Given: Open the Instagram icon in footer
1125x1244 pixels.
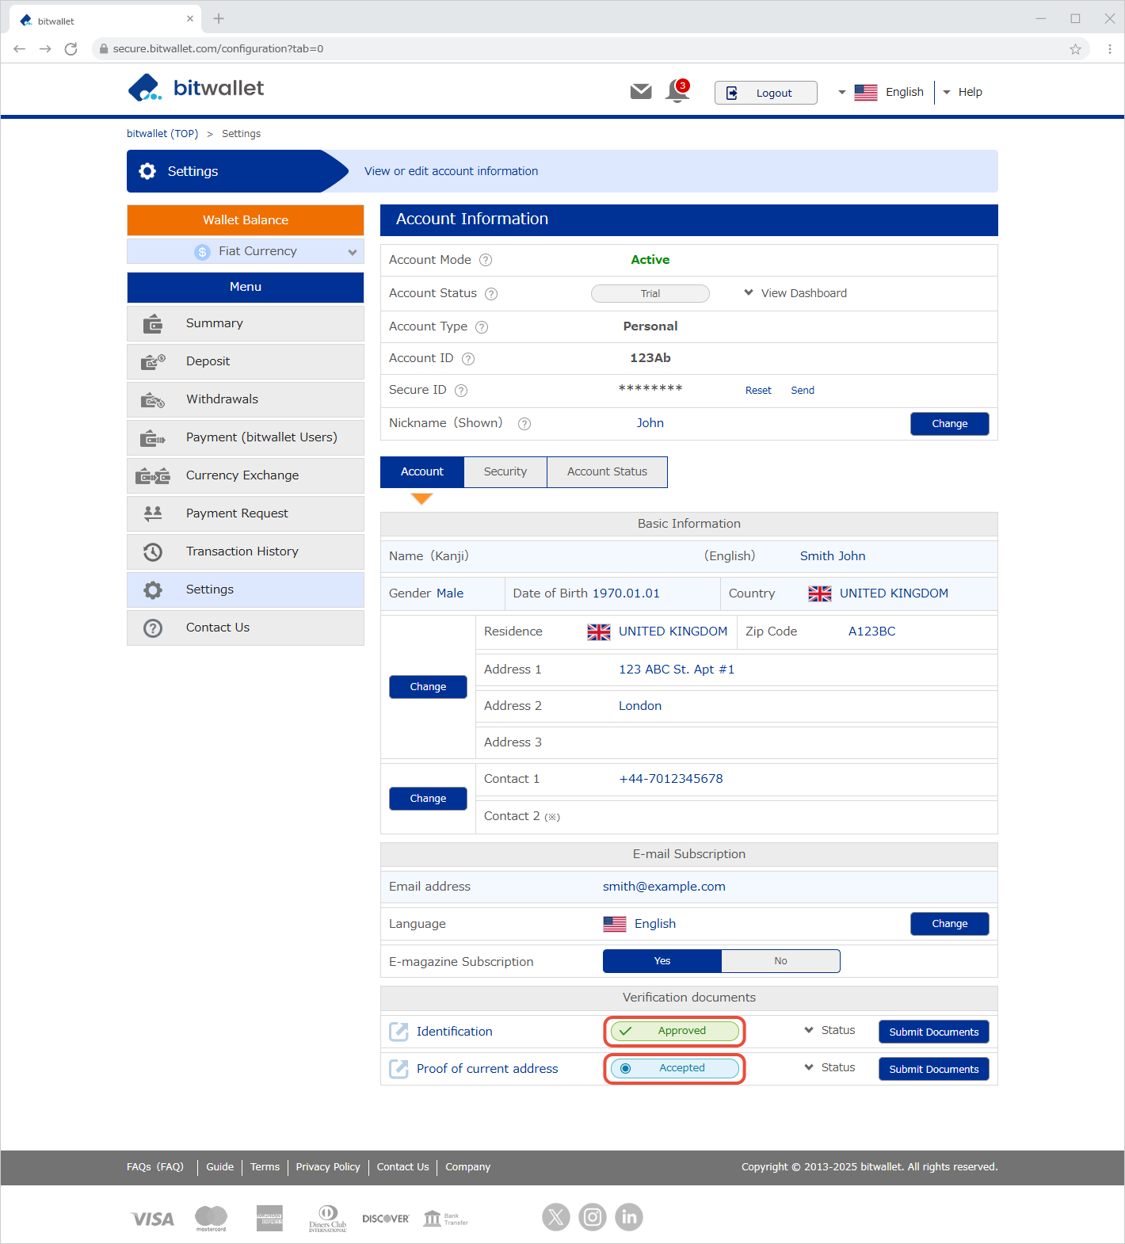Looking at the screenshot, I should click(593, 1216).
